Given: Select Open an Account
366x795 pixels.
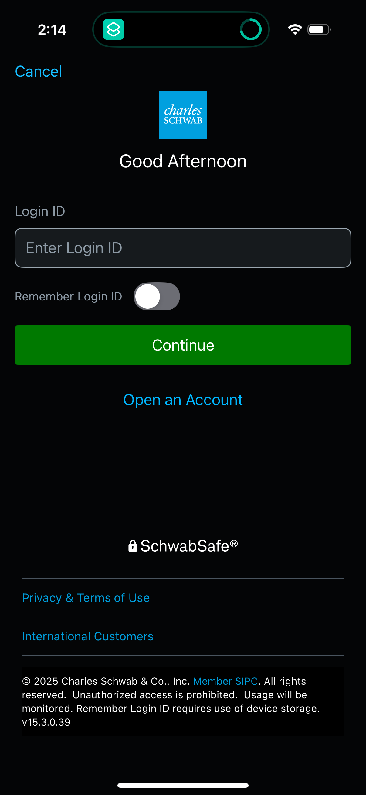Looking at the screenshot, I should coord(183,399).
